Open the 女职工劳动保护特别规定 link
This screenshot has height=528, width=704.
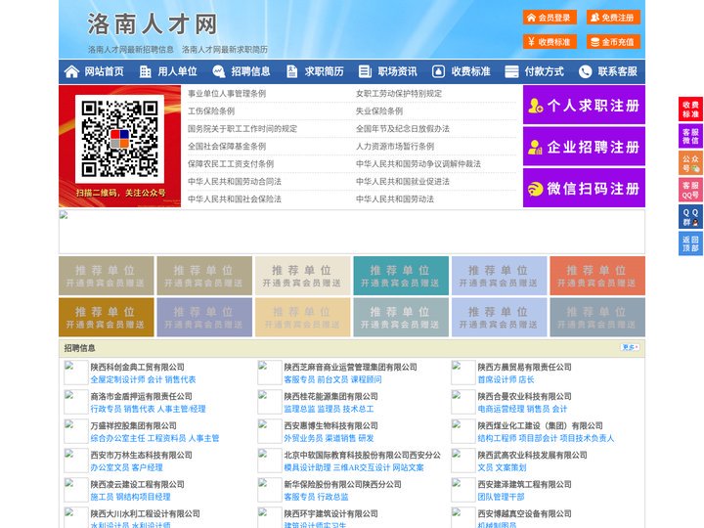coord(399,94)
